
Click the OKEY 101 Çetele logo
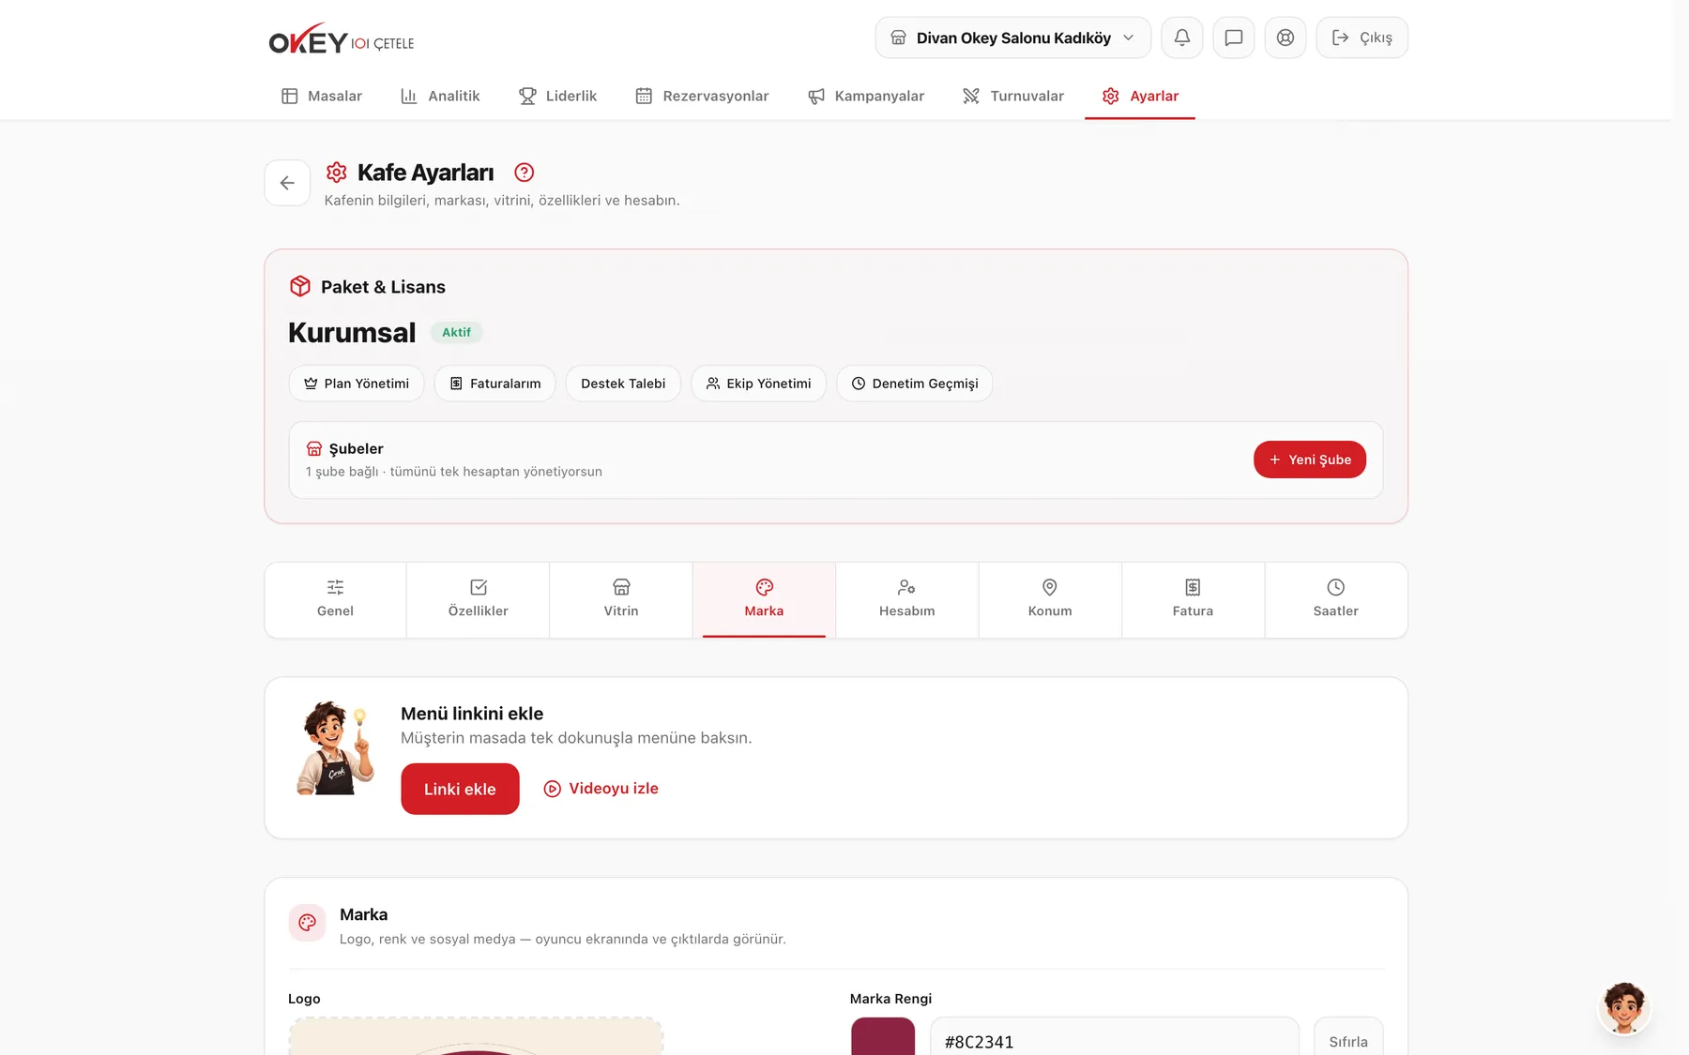click(x=342, y=39)
